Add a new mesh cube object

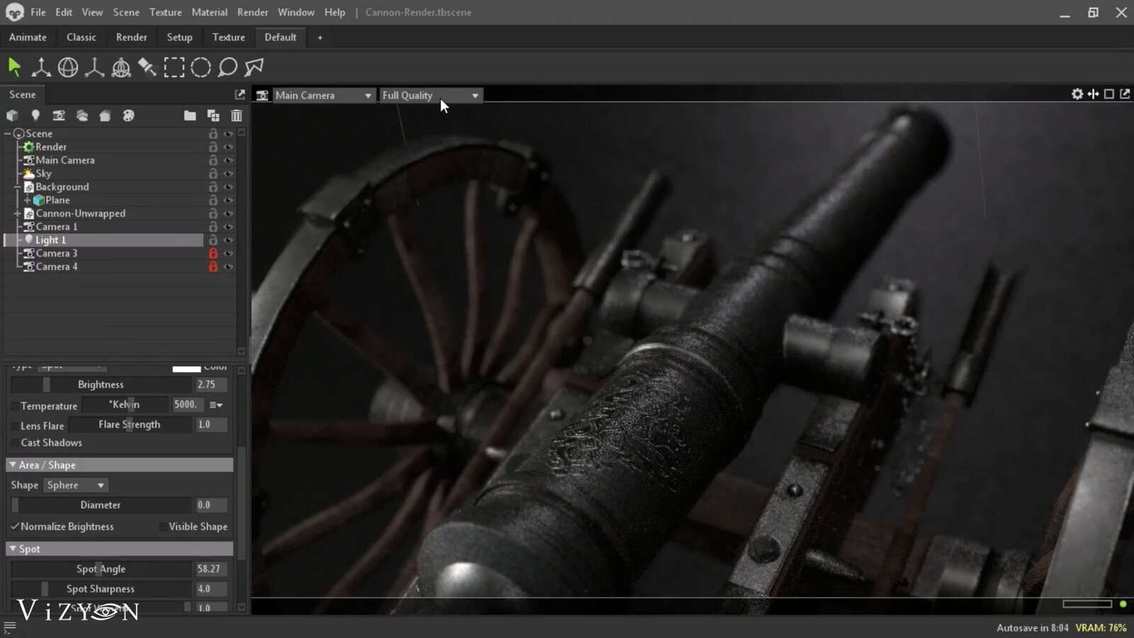(12, 116)
